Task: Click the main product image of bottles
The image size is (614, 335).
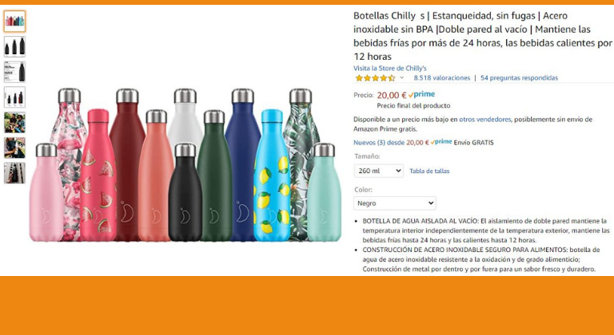Action: coord(185,164)
